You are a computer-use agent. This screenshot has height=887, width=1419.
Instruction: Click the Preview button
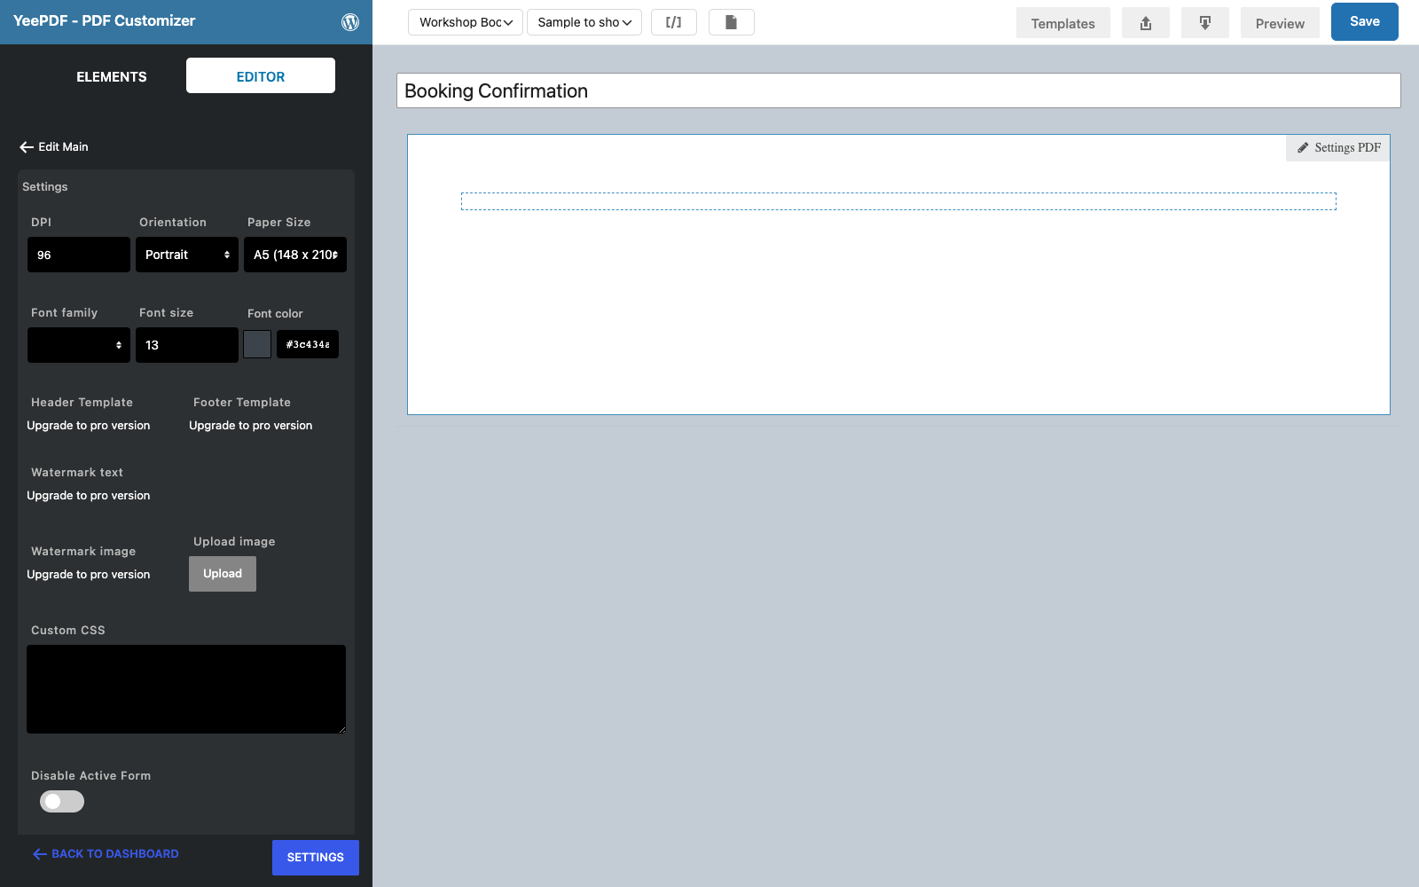pyautogui.click(x=1280, y=23)
